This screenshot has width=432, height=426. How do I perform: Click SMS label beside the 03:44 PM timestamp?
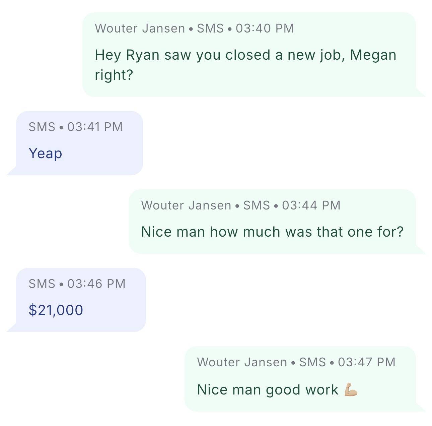click(x=257, y=205)
